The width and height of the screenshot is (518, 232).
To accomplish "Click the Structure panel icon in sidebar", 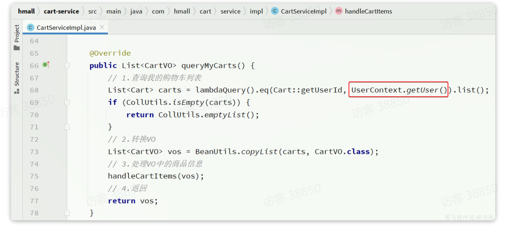I will click(x=17, y=91).
